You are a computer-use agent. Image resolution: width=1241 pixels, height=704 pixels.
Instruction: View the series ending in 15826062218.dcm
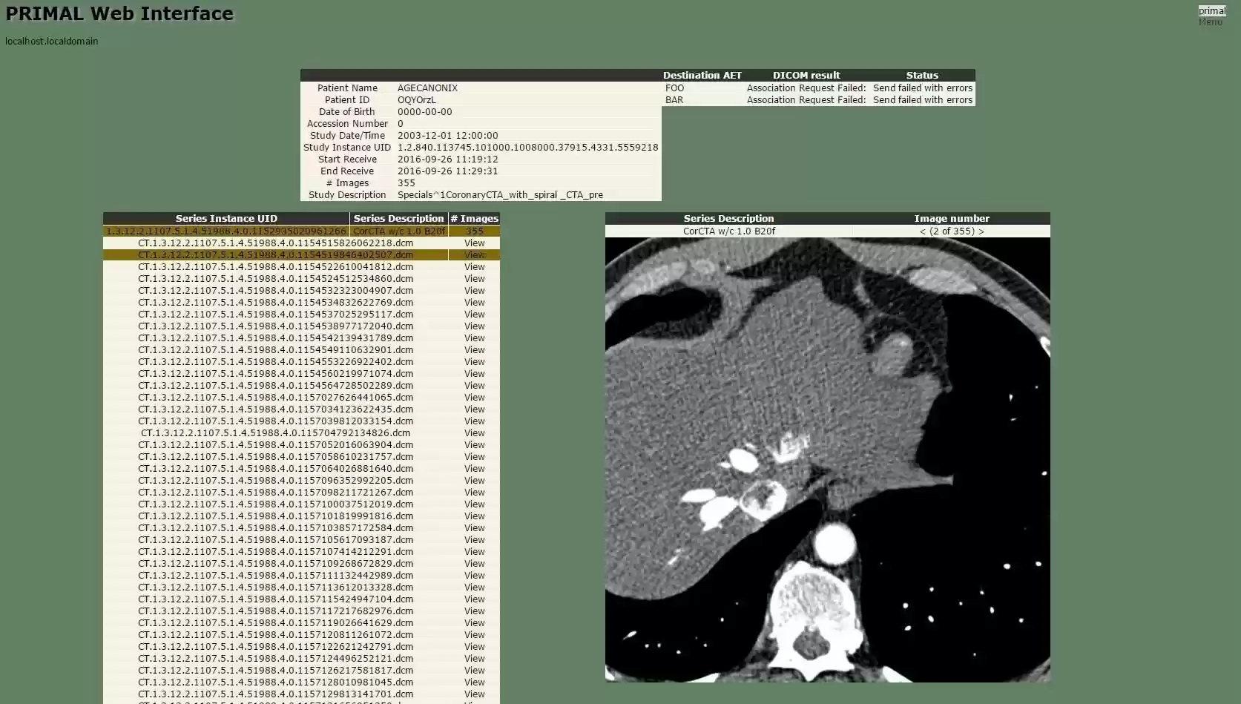(x=474, y=243)
